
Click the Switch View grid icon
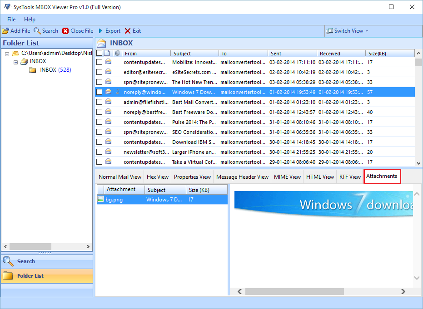tap(329, 31)
